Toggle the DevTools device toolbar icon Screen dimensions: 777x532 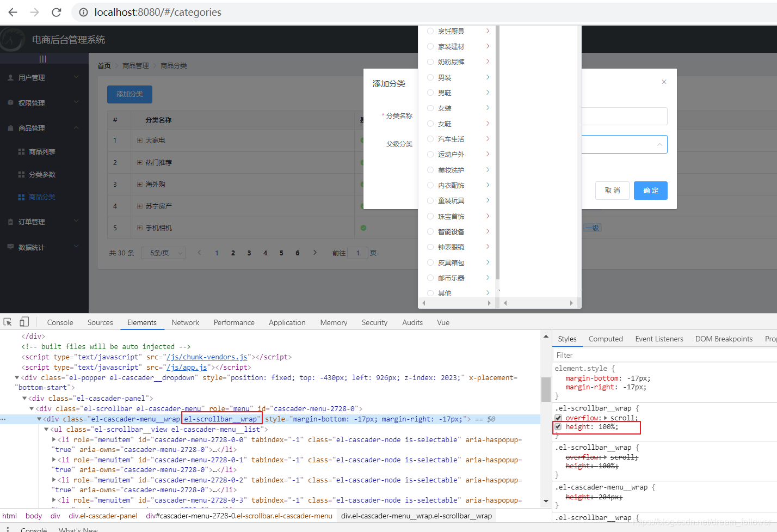click(x=24, y=322)
